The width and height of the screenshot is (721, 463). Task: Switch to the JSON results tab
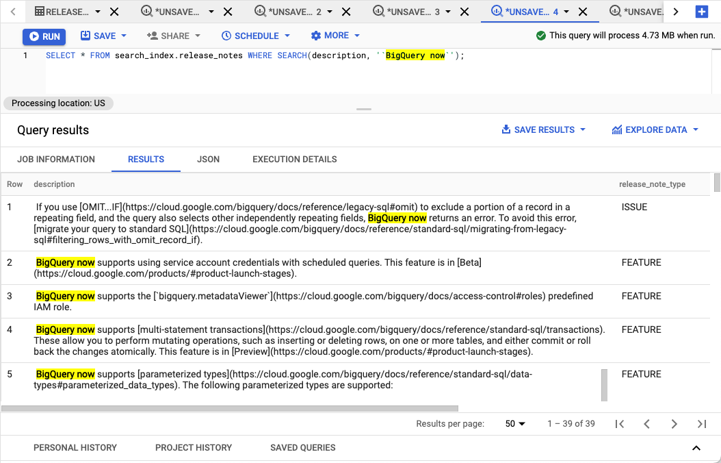tap(208, 159)
